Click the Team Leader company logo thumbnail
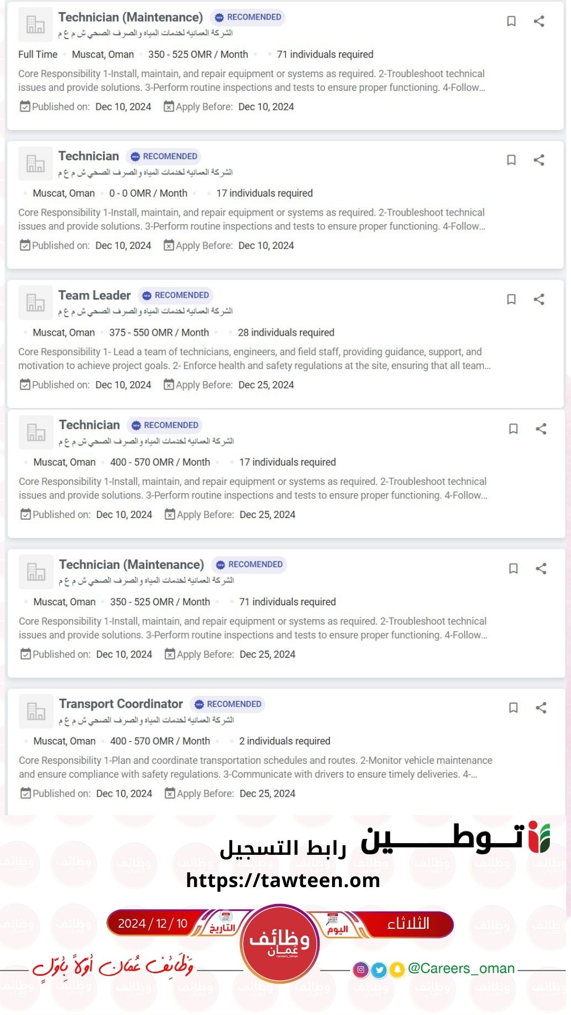Image resolution: width=571 pixels, height=1015 pixels. [35, 303]
